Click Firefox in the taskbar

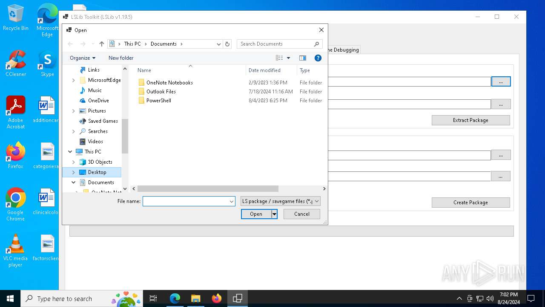[217, 298]
